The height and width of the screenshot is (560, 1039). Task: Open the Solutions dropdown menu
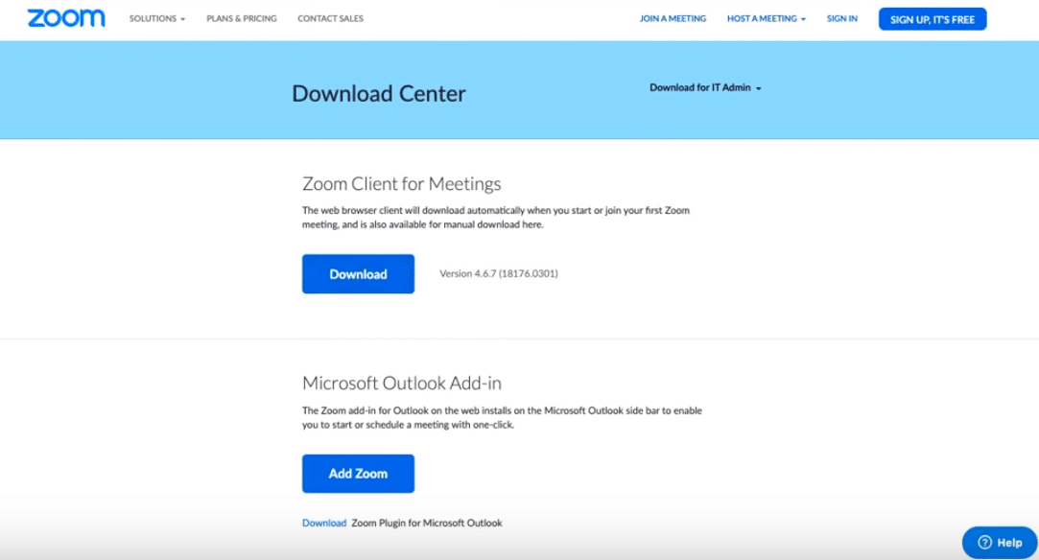click(157, 19)
